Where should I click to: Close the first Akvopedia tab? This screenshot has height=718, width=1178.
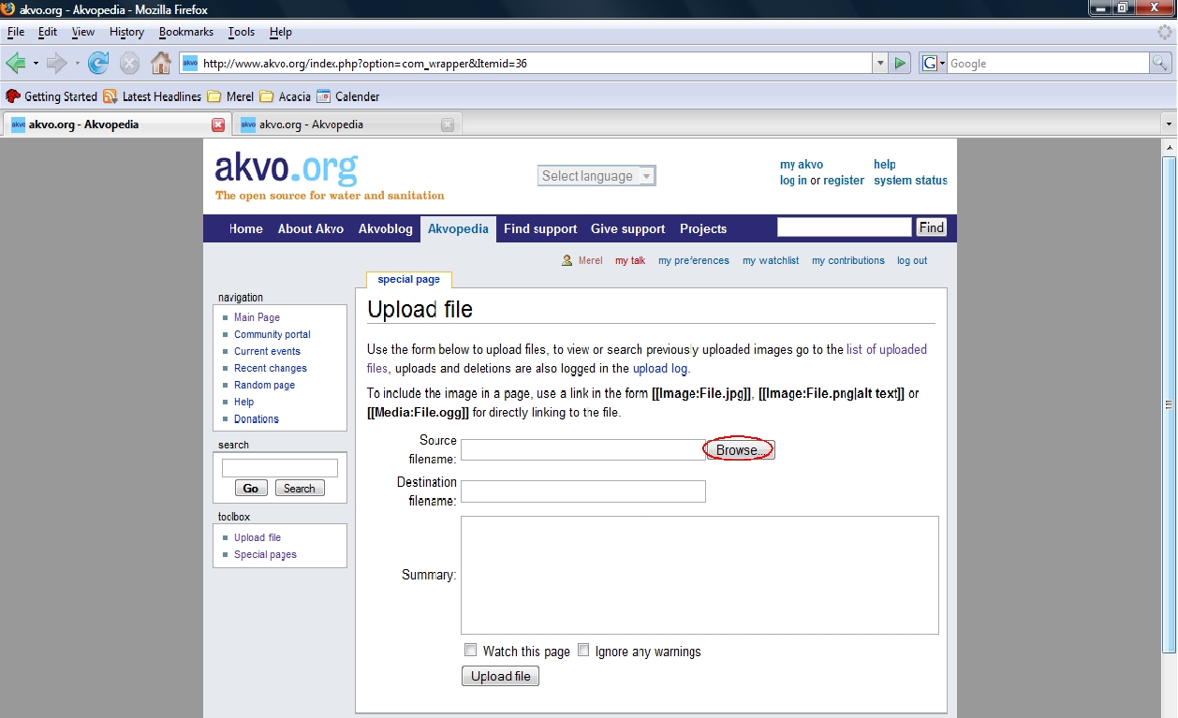click(218, 125)
